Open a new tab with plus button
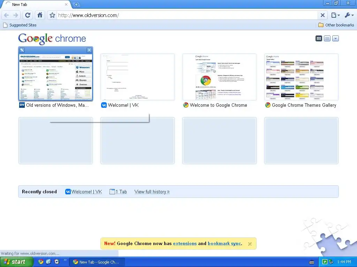357x267 pixels. [76, 4]
